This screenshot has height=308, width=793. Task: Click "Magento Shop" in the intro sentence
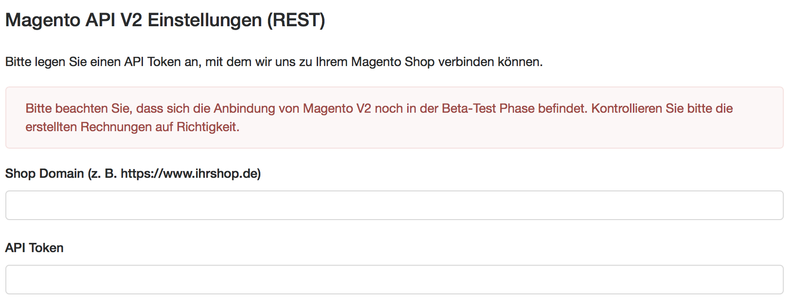pos(393,62)
